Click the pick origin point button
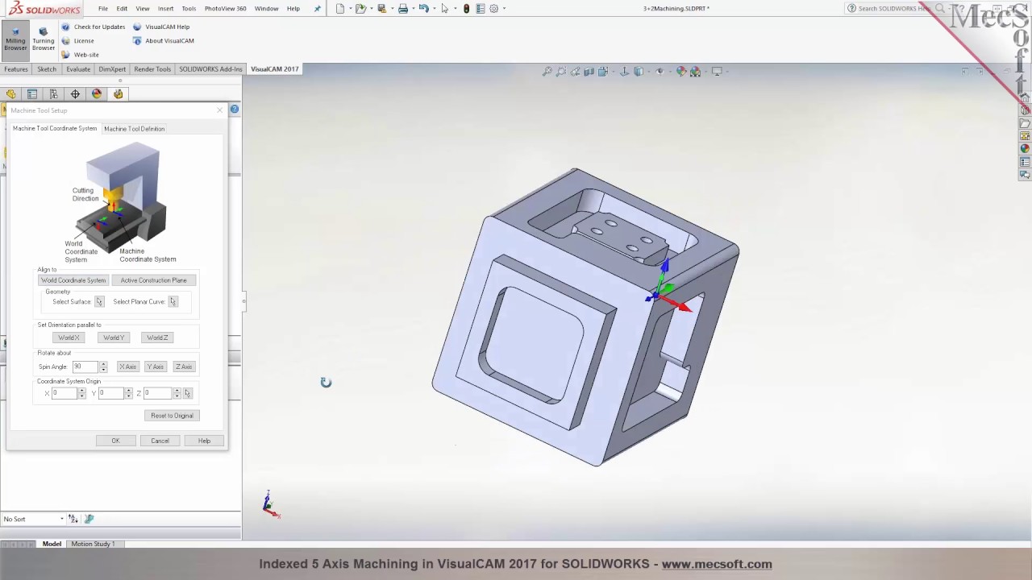This screenshot has width=1032, height=580. pos(187,393)
